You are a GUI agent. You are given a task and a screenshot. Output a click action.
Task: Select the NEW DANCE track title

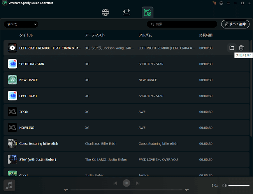tap(28, 80)
